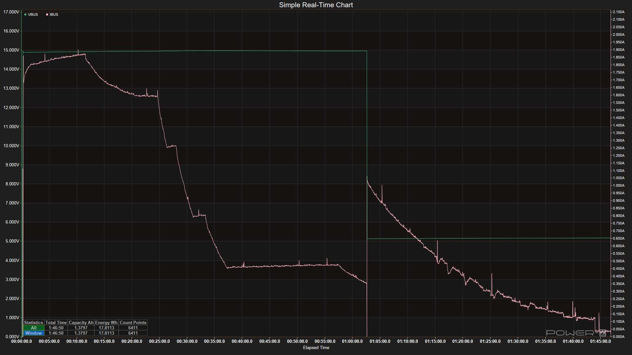
Task: Click the pink IBUS legend color square
Action: 47,14
